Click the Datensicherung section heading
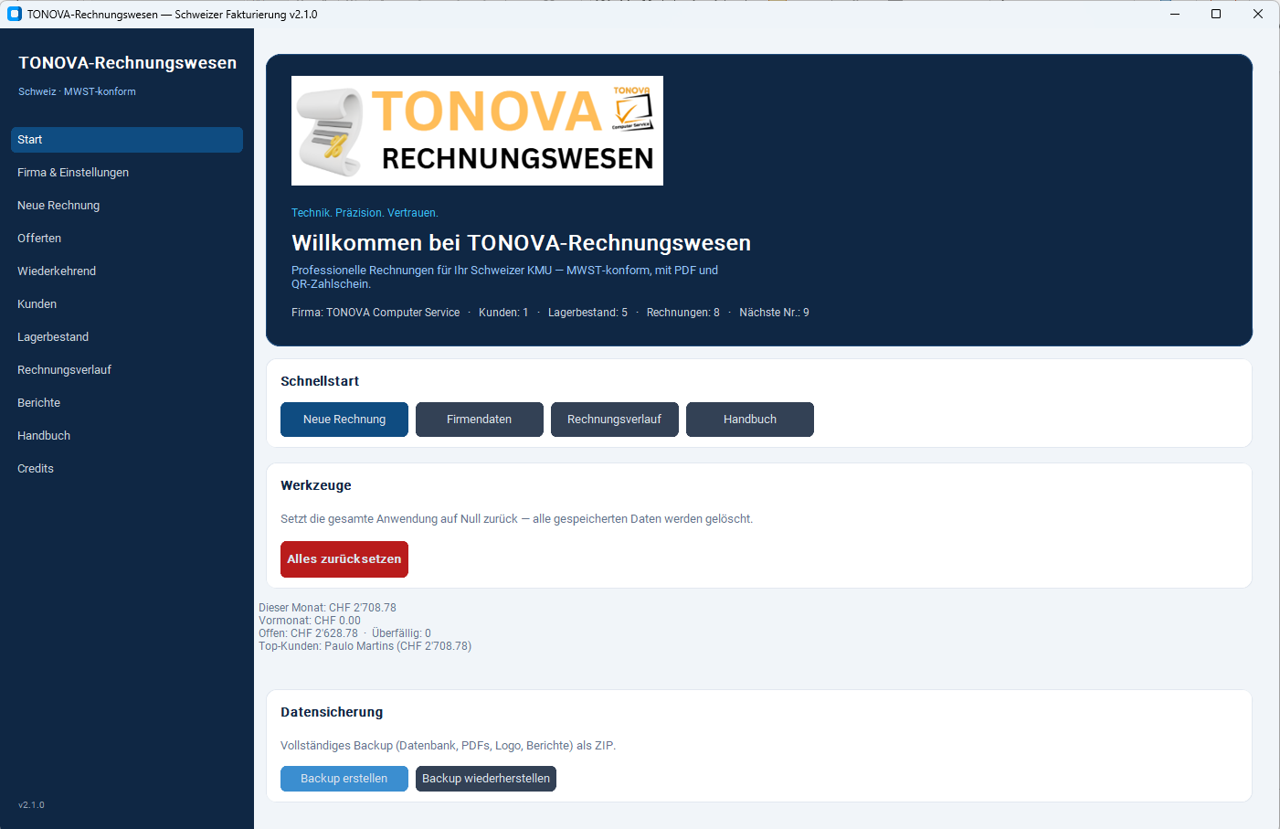This screenshot has height=829, width=1280. point(332,712)
